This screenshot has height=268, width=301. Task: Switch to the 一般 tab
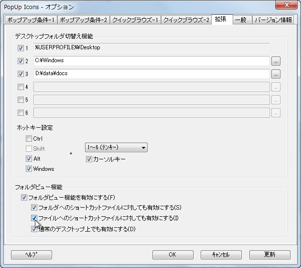[x=242, y=20]
